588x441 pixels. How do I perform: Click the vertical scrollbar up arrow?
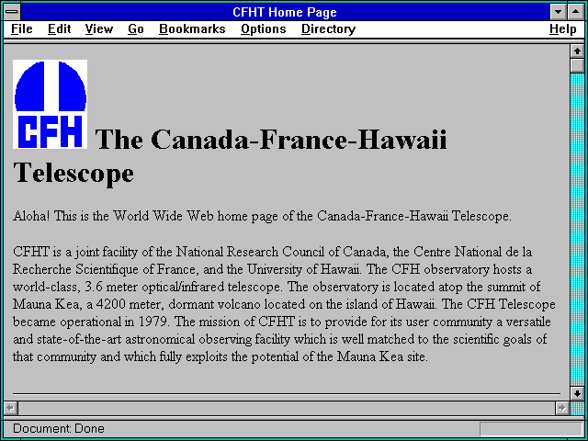577,51
